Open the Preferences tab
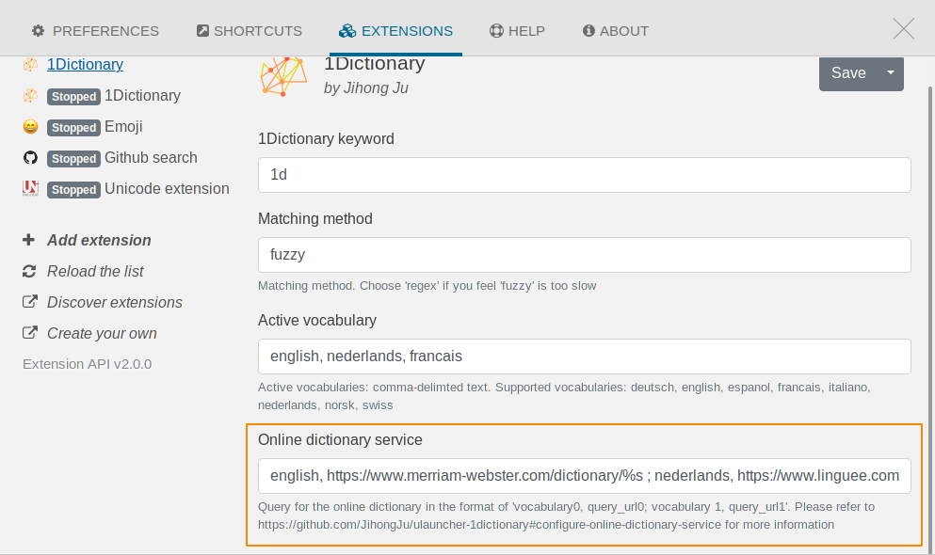The image size is (935, 555). [95, 31]
